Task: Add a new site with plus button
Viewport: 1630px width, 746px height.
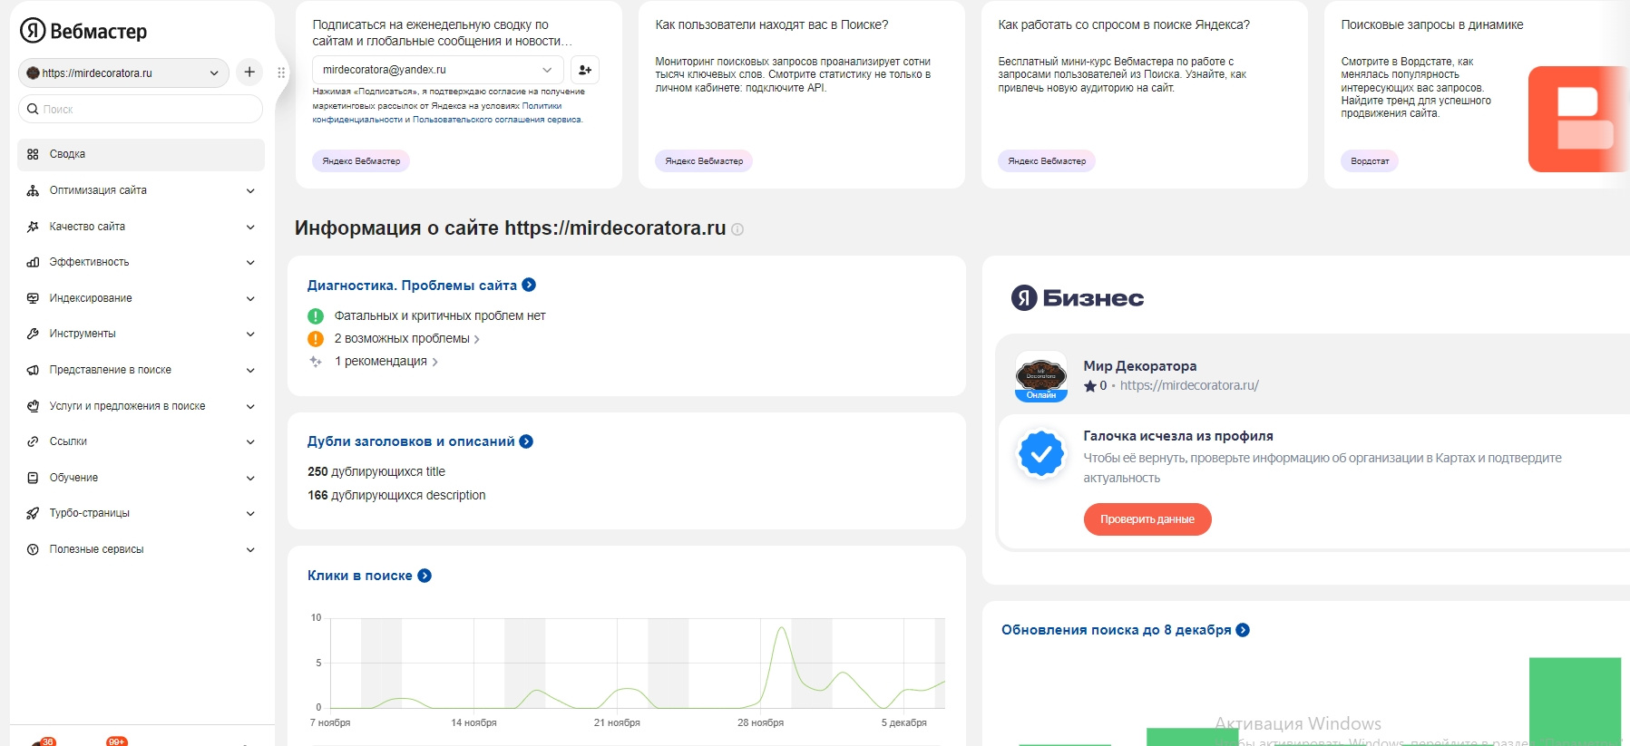Action: point(249,73)
